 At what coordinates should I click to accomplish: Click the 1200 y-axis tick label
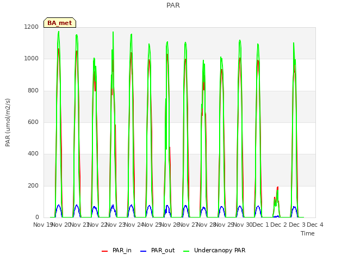click(x=31, y=27)
